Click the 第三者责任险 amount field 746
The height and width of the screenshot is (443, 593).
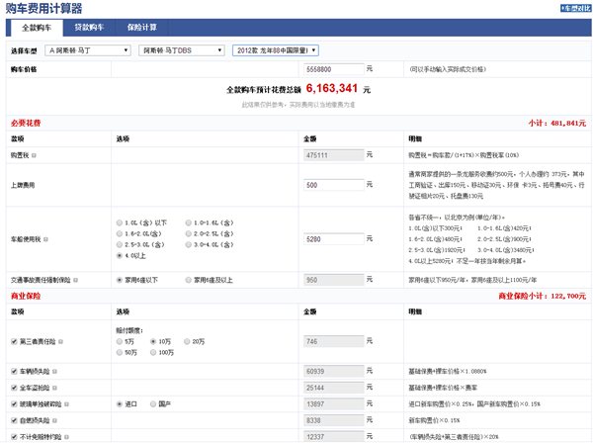click(x=334, y=341)
